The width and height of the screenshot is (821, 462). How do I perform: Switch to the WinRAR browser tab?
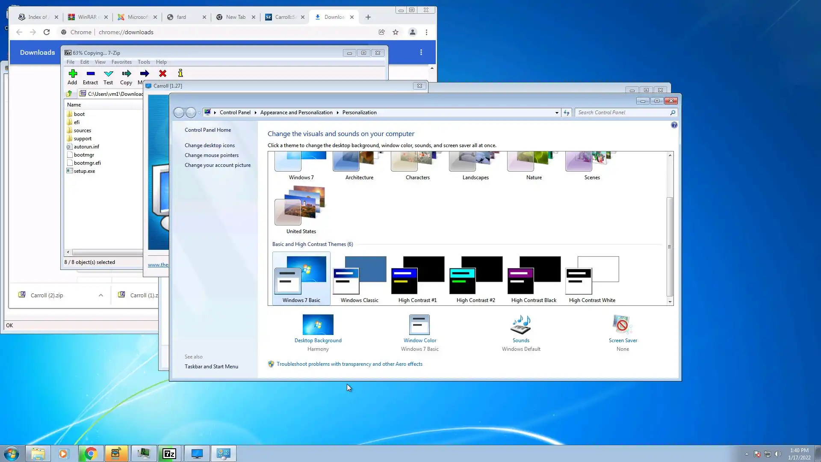point(87,17)
